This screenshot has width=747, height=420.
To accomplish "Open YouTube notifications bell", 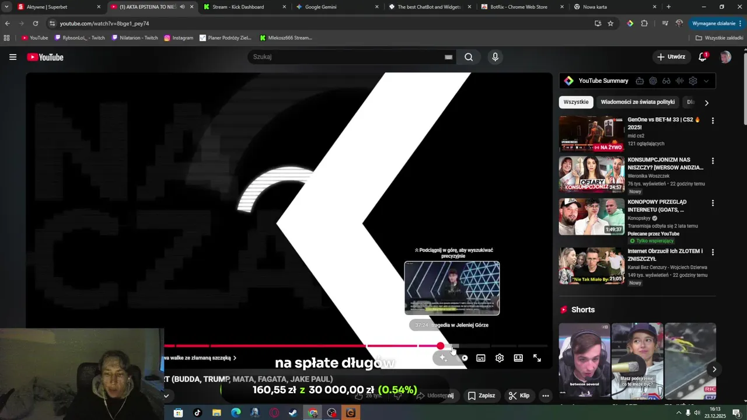I will click(703, 57).
